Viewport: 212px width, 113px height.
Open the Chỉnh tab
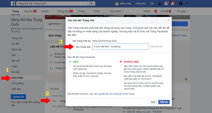(150, 11)
